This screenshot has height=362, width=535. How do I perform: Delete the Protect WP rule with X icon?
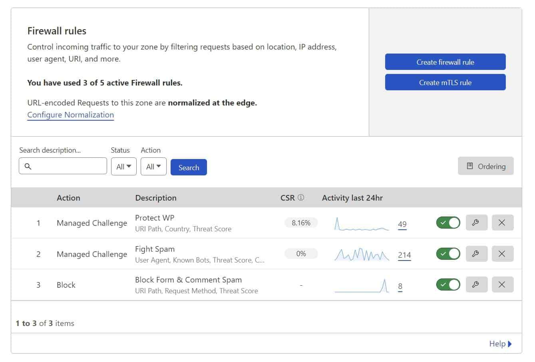pyautogui.click(x=502, y=223)
